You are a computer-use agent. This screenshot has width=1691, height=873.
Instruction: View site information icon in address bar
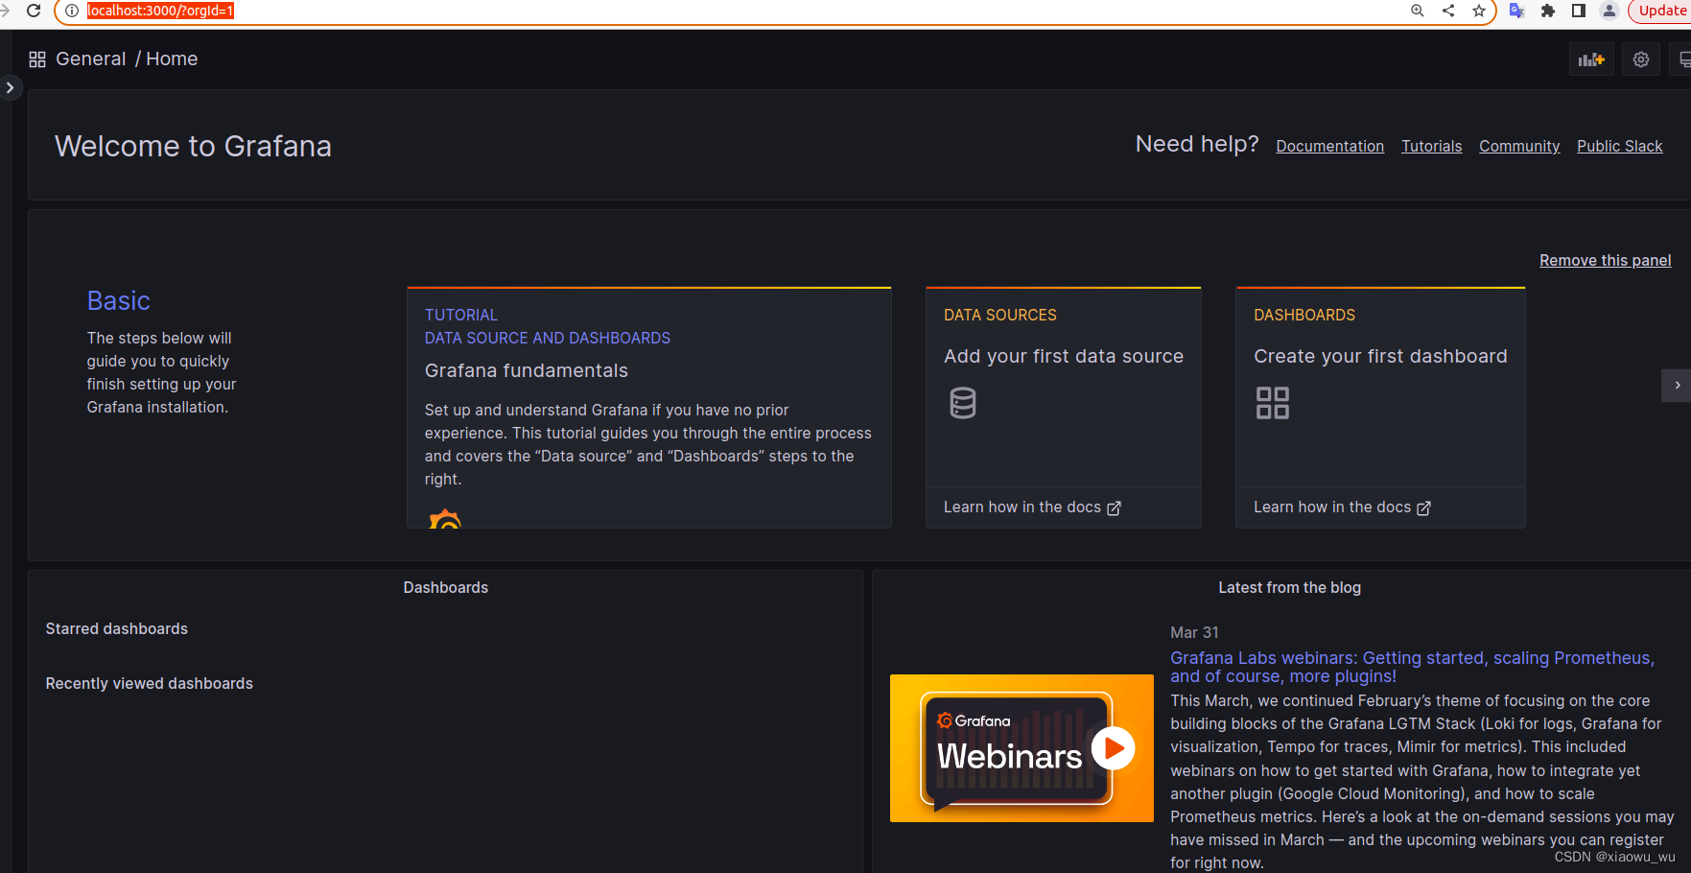pos(72,11)
